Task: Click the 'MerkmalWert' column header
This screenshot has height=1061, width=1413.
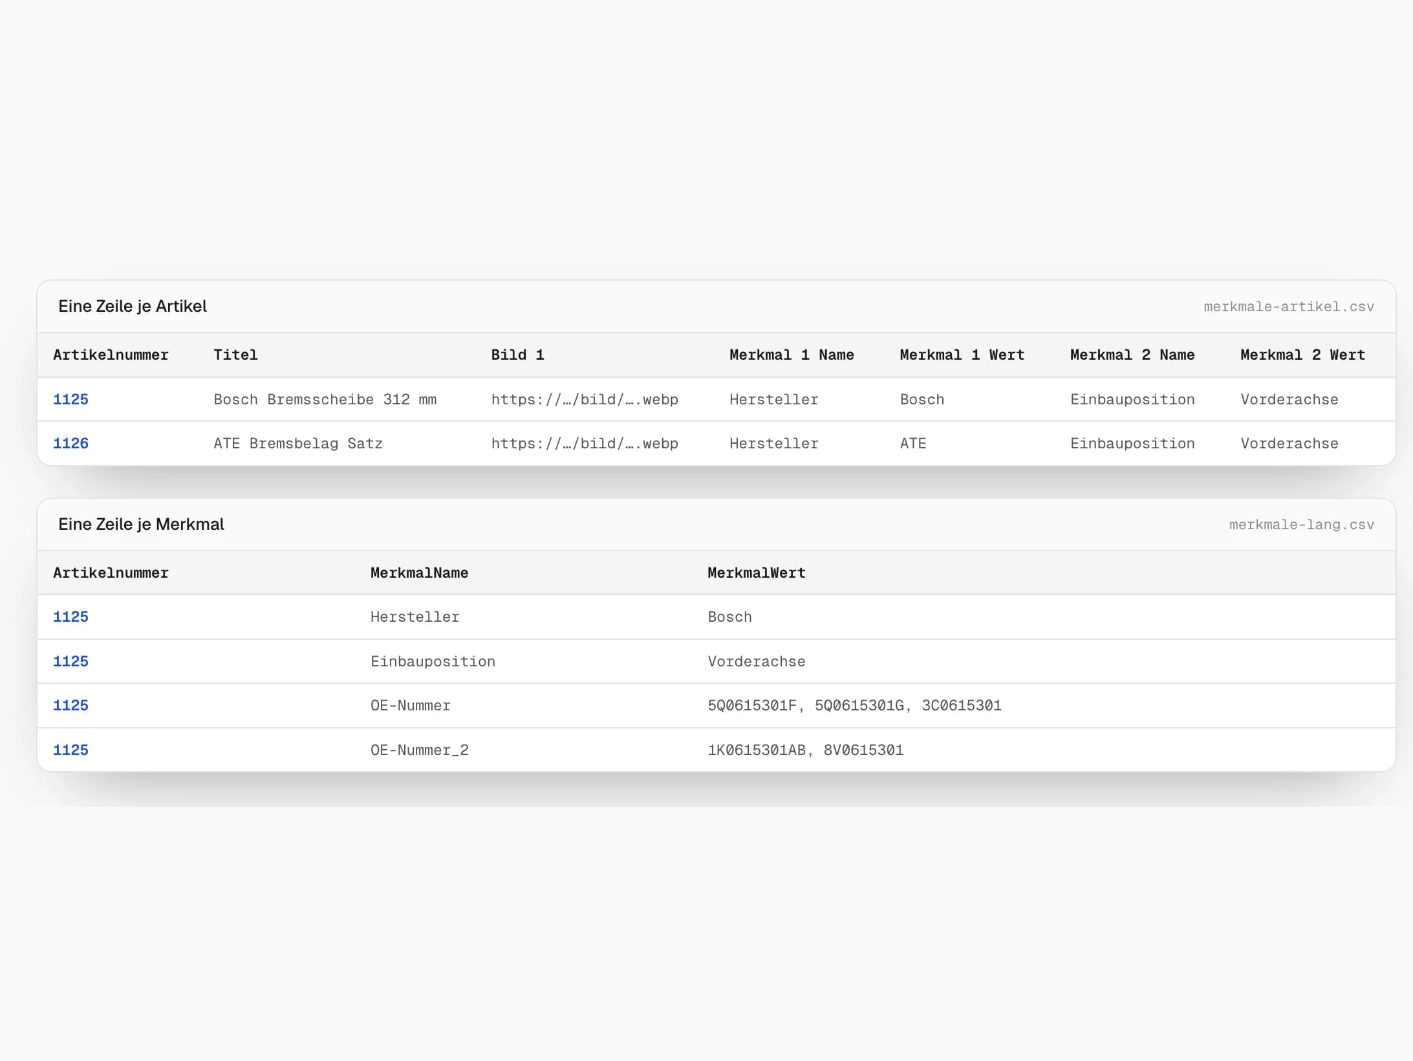Action: click(757, 573)
